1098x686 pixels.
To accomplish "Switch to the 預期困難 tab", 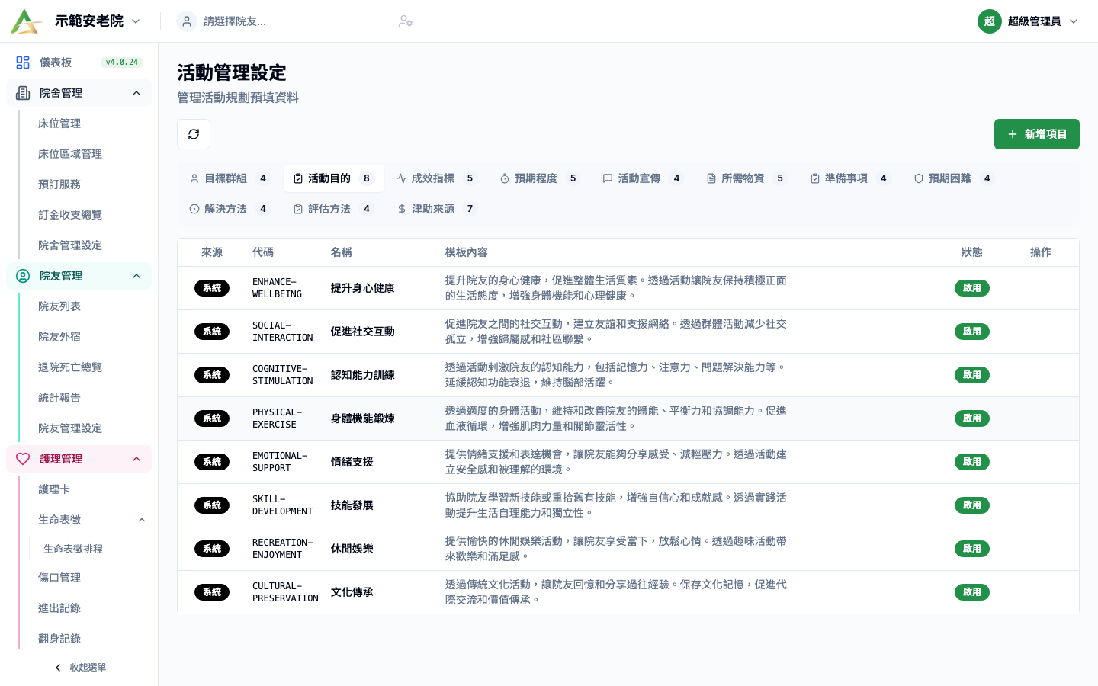I will click(x=954, y=178).
